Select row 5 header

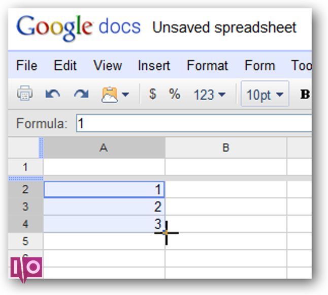tap(25, 241)
